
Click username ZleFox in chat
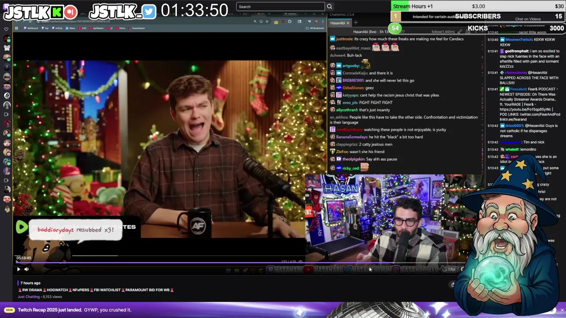[342, 151]
